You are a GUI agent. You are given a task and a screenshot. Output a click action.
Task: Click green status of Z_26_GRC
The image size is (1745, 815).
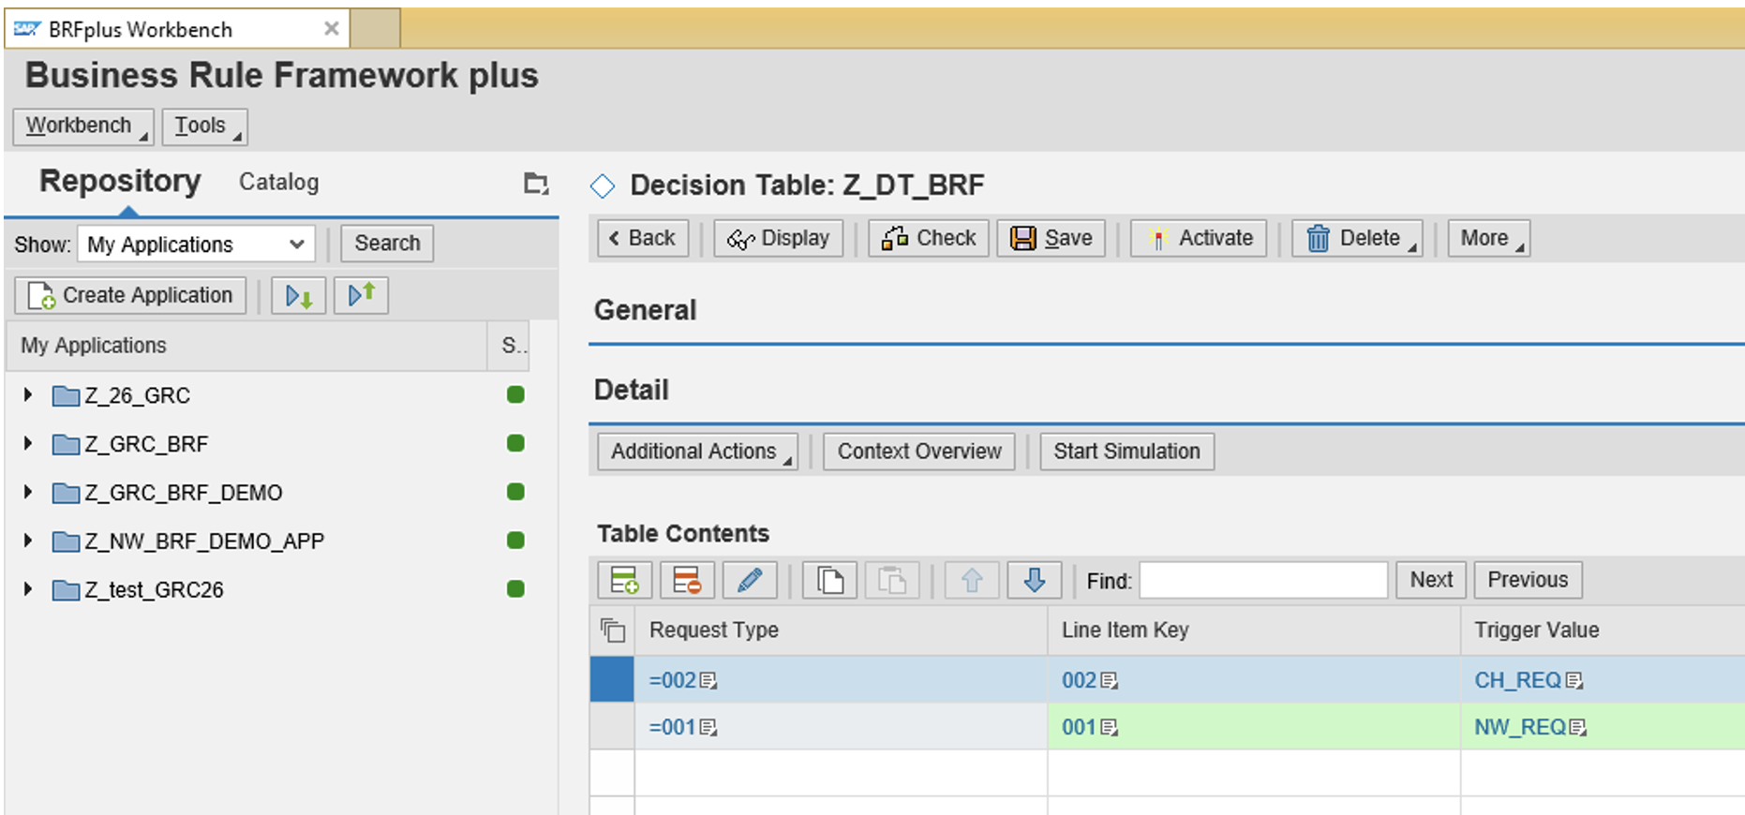515,394
